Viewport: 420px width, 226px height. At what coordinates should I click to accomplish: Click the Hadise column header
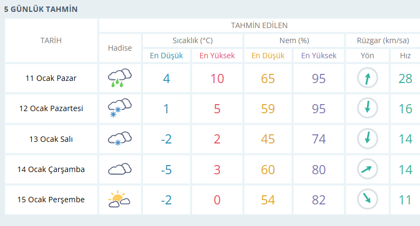(120, 48)
